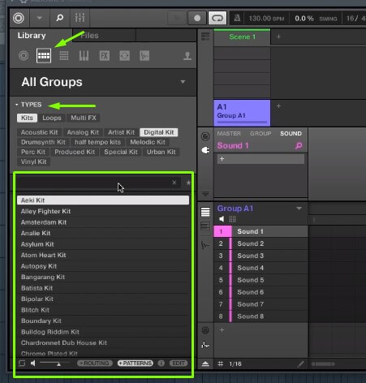Mute group with the speaker icon
Viewport: 366px width, 383px height.
coord(222,219)
